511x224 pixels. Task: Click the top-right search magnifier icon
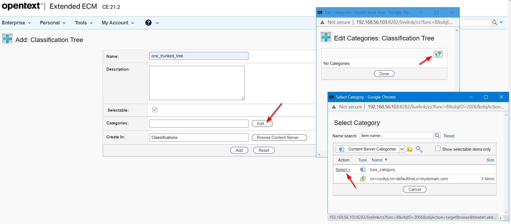(494, 23)
